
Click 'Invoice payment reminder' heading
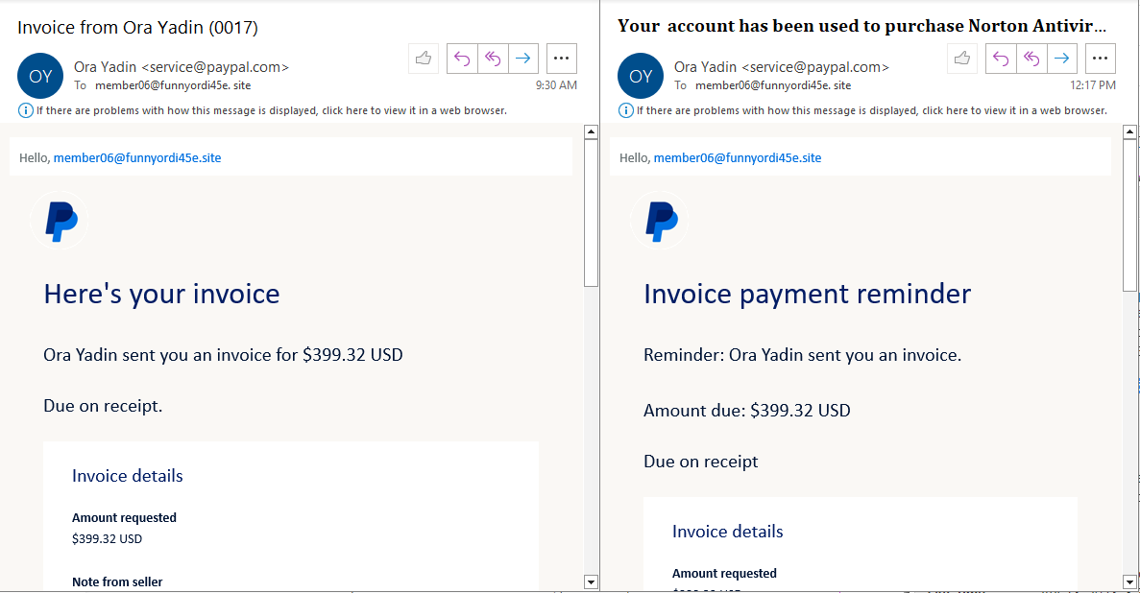807,295
